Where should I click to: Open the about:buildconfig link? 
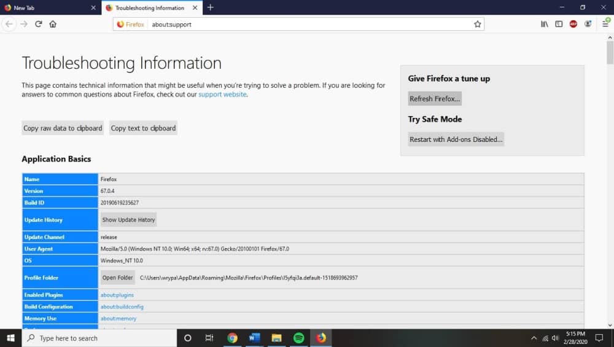point(122,306)
